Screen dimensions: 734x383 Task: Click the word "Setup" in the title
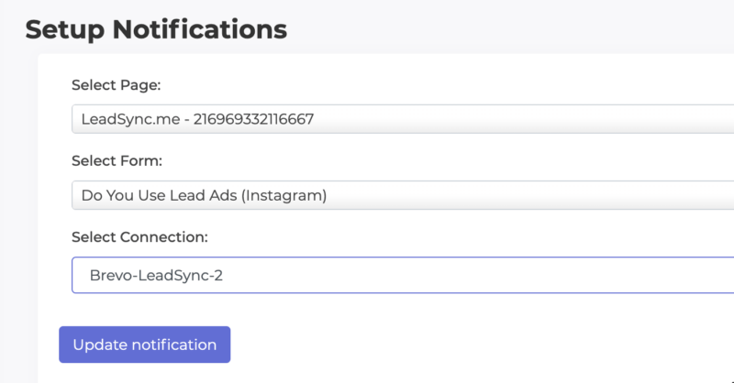[65, 29]
